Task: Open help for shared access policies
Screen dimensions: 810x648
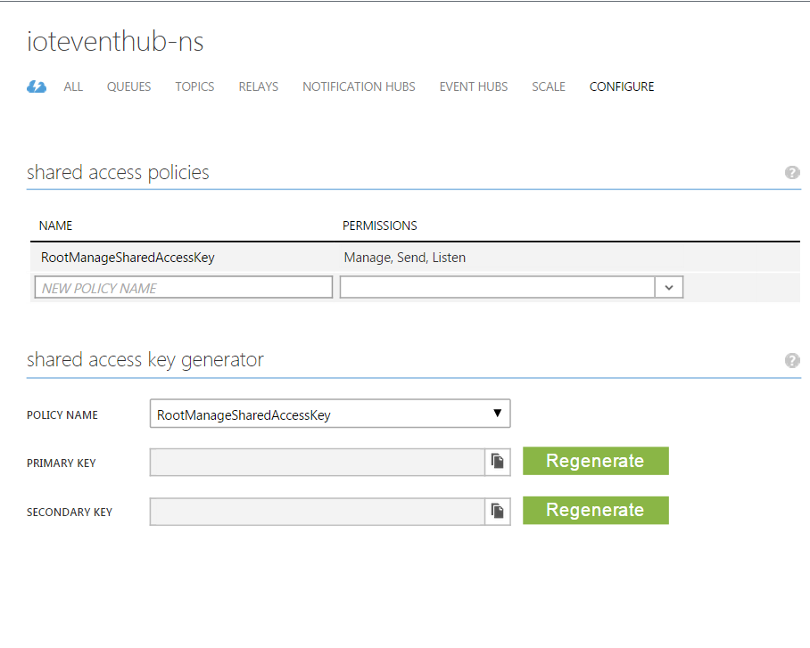Action: [792, 172]
